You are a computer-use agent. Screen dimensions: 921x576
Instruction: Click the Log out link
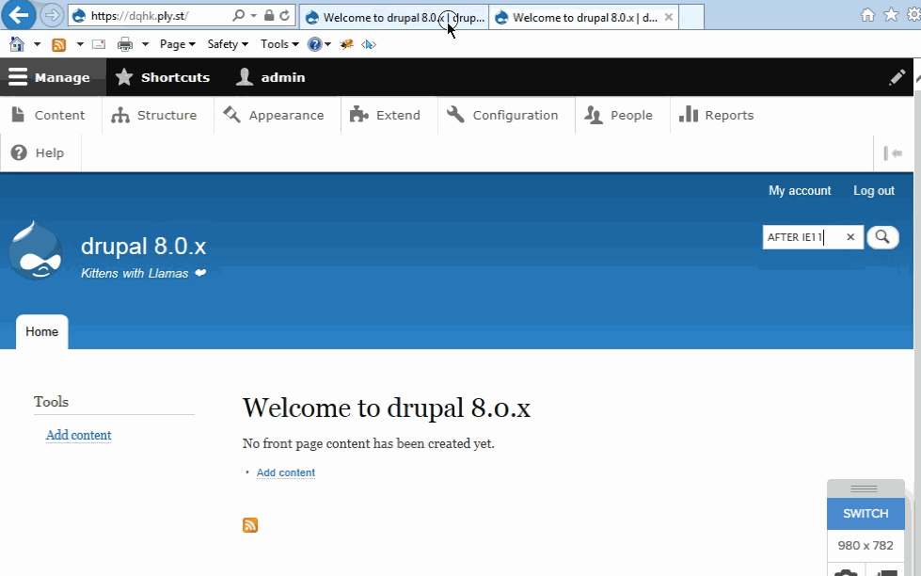873,190
